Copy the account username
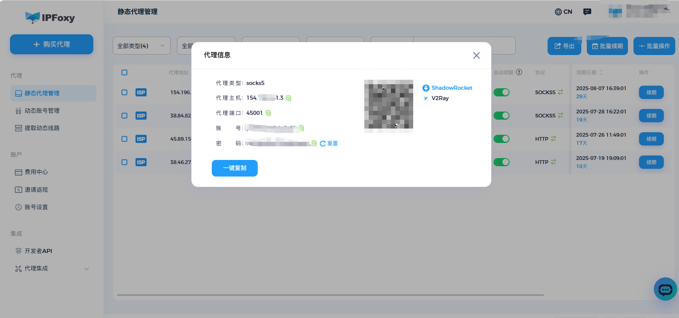The height and width of the screenshot is (318, 679). coord(301,128)
